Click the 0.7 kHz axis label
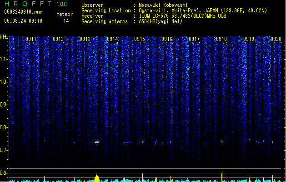The image size is (286, 182). (4, 150)
